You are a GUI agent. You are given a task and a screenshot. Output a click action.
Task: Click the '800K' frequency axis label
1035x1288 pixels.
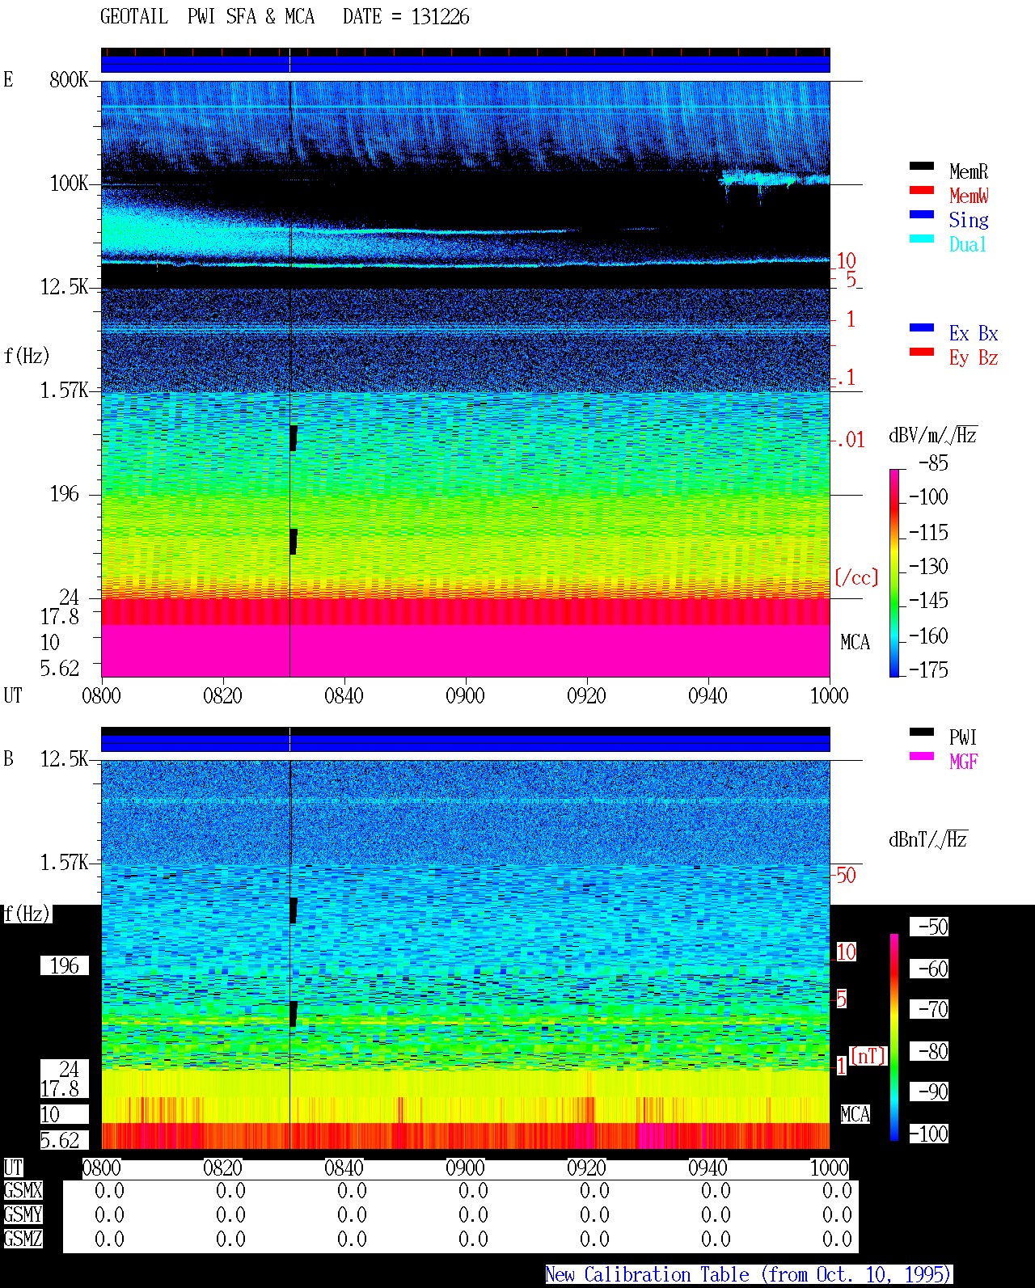coord(69,80)
